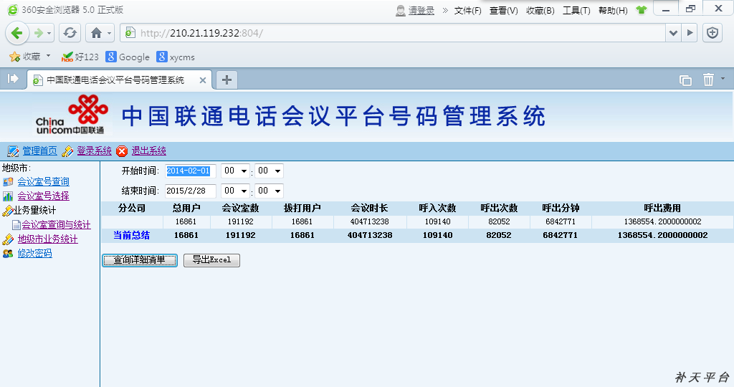
Task: Click the users icon beside 修改密码
Action: point(8,254)
